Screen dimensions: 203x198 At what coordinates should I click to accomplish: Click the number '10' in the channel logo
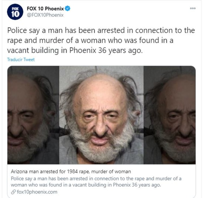[x=15, y=14]
